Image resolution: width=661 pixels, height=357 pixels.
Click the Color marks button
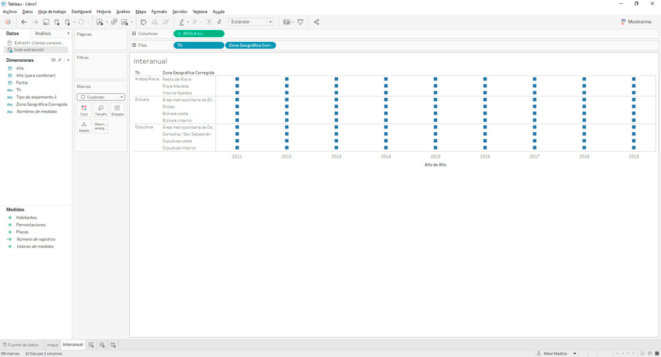[x=84, y=110]
